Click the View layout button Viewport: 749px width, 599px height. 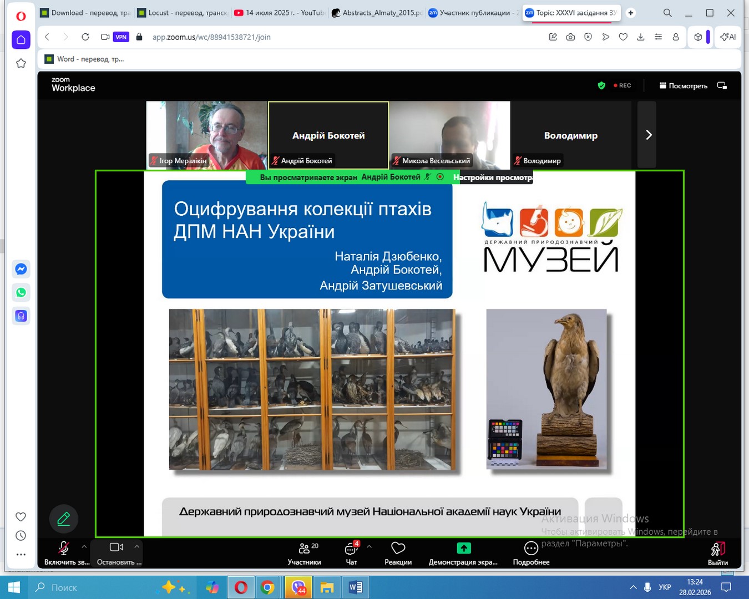click(x=683, y=85)
